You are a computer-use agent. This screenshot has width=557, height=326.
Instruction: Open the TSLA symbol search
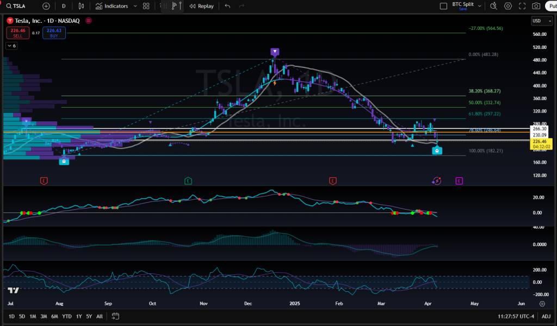coord(16,6)
